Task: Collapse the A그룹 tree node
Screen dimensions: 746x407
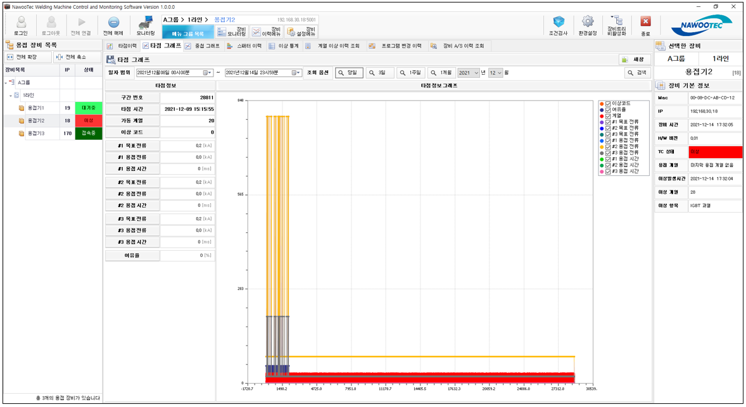Action: coord(6,83)
